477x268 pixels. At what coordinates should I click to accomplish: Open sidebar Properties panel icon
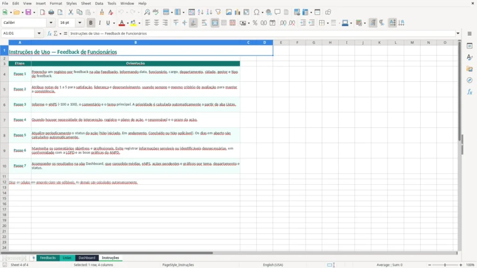pos(470,46)
